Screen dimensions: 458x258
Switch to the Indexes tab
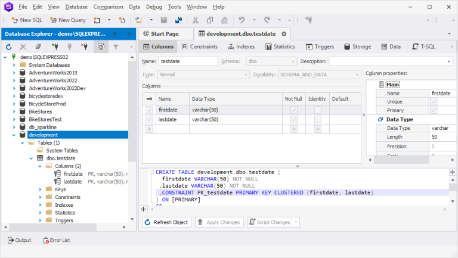point(242,46)
